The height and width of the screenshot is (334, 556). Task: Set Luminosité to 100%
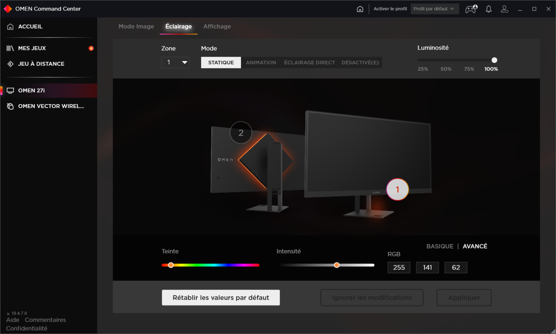(491, 69)
